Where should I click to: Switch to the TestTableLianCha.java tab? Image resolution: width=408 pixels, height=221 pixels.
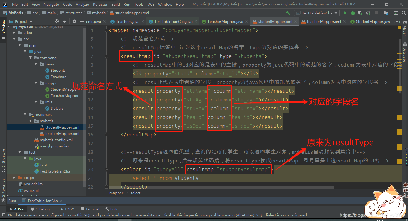pyautogui.click(x=173, y=22)
